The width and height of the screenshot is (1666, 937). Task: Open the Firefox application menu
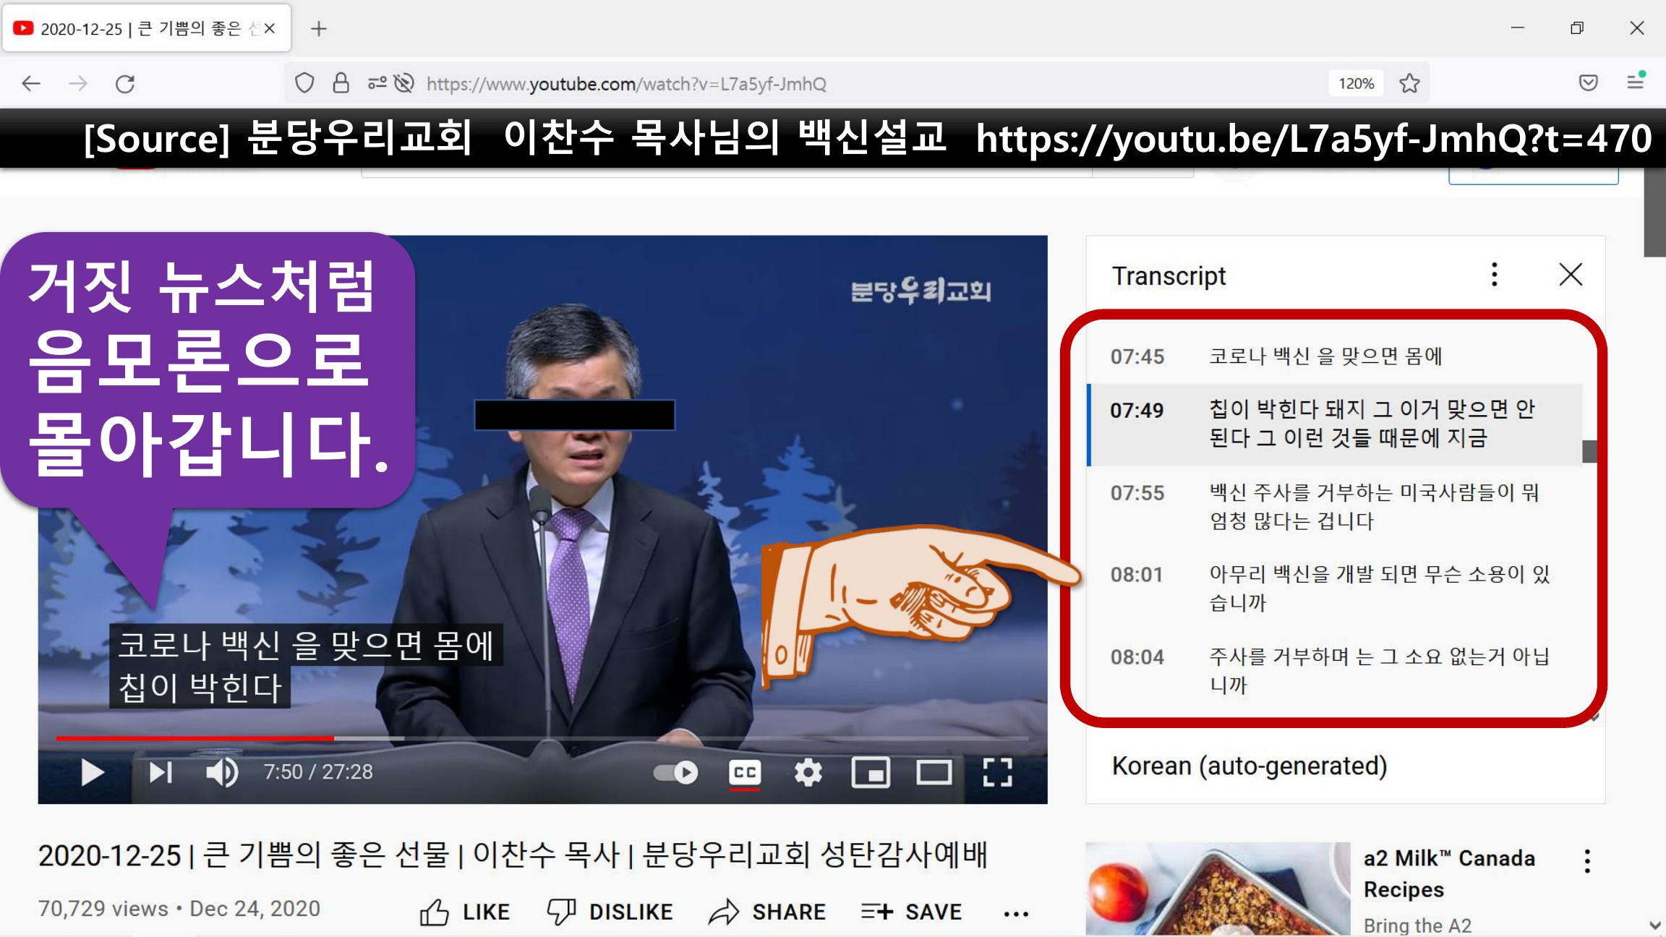pos(1636,82)
